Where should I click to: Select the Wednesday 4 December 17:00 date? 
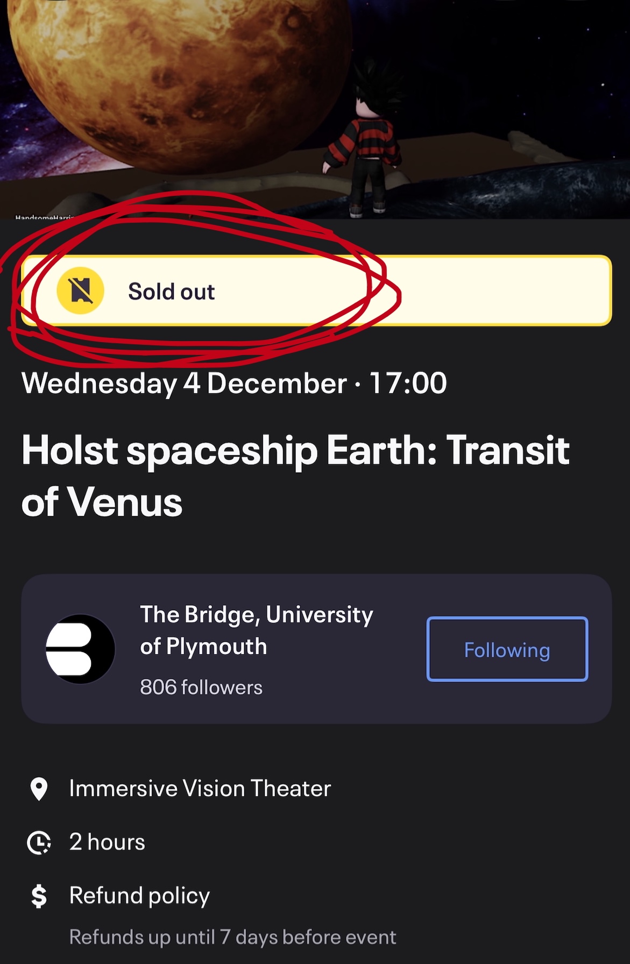point(234,383)
